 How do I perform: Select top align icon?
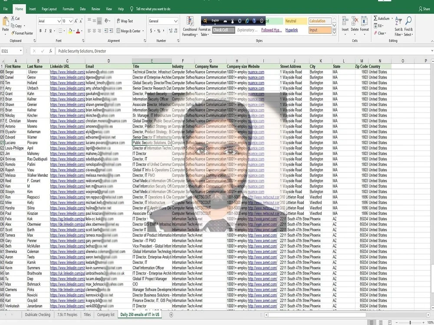point(89,20)
